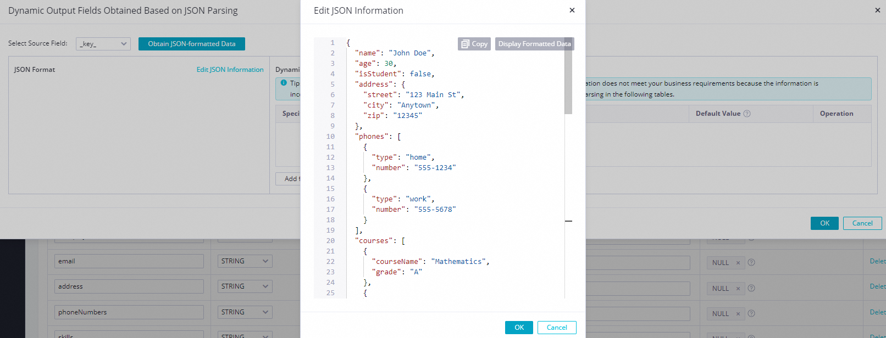Delete the email field row
886x338 pixels.
[x=878, y=261]
